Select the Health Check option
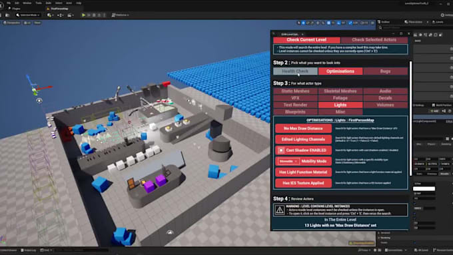 tap(295, 71)
